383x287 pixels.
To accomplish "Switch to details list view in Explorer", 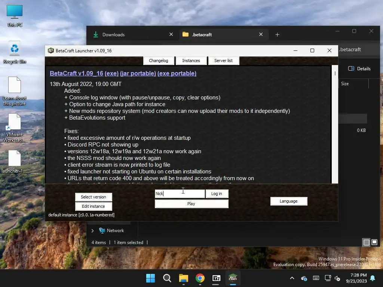I will coord(367,242).
